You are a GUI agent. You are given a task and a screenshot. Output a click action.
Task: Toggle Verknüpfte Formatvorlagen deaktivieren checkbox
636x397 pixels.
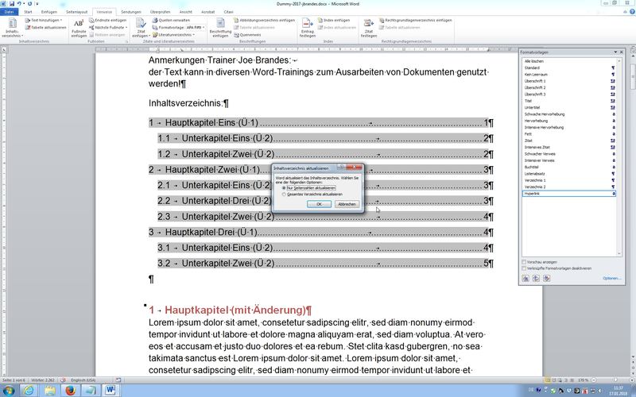point(524,268)
